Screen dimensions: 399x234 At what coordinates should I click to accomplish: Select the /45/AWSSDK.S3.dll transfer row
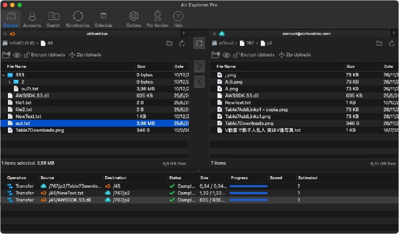click(x=199, y=200)
